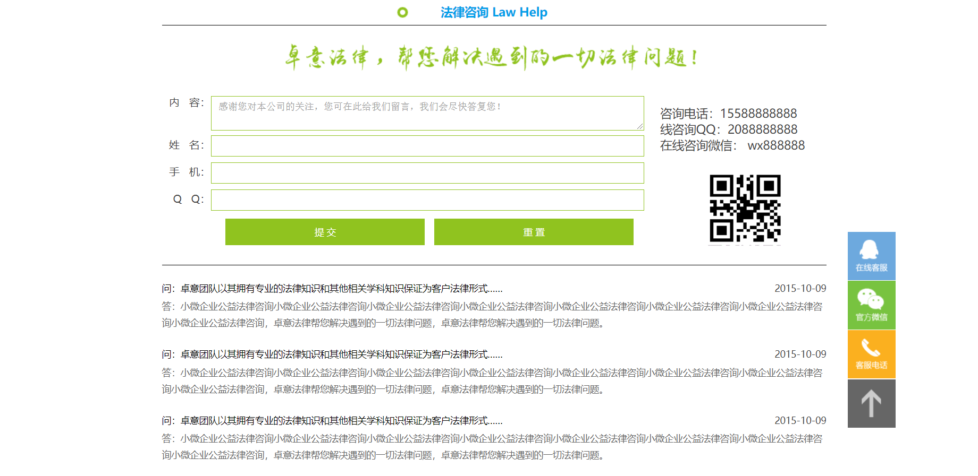This screenshot has width=978, height=476.
Task: Click the green calligraphy slogan banner
Action: click(x=492, y=57)
